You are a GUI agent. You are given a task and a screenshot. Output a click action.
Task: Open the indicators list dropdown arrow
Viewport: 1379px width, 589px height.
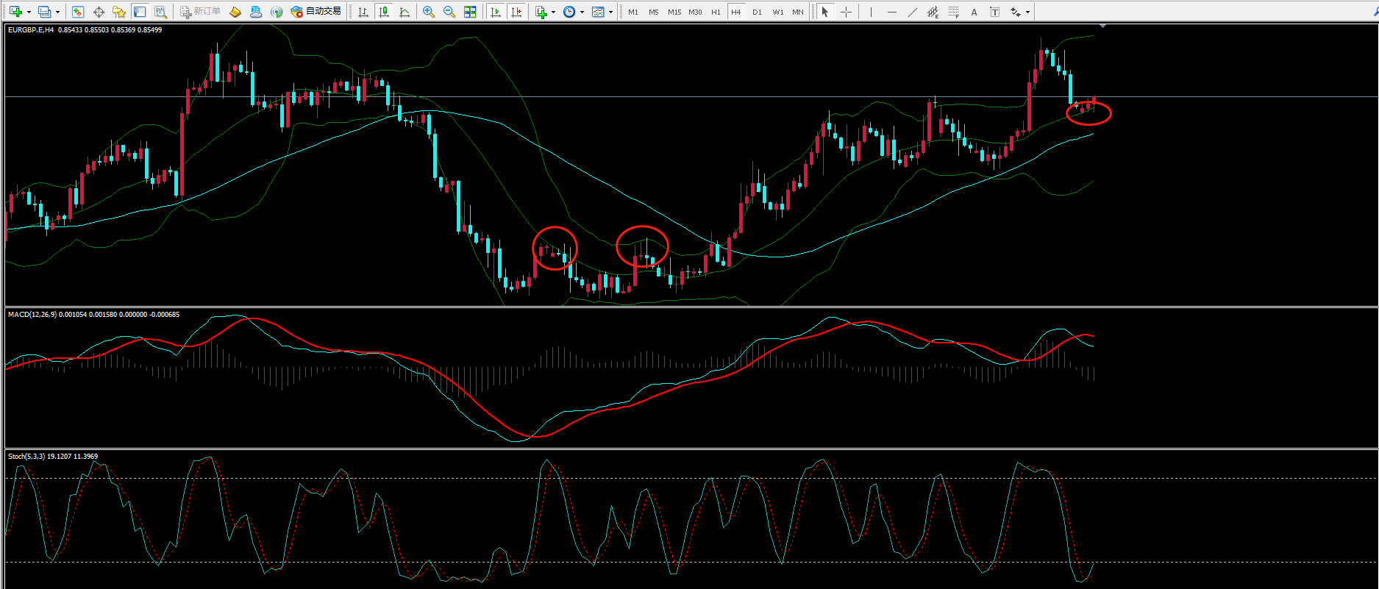click(x=553, y=12)
